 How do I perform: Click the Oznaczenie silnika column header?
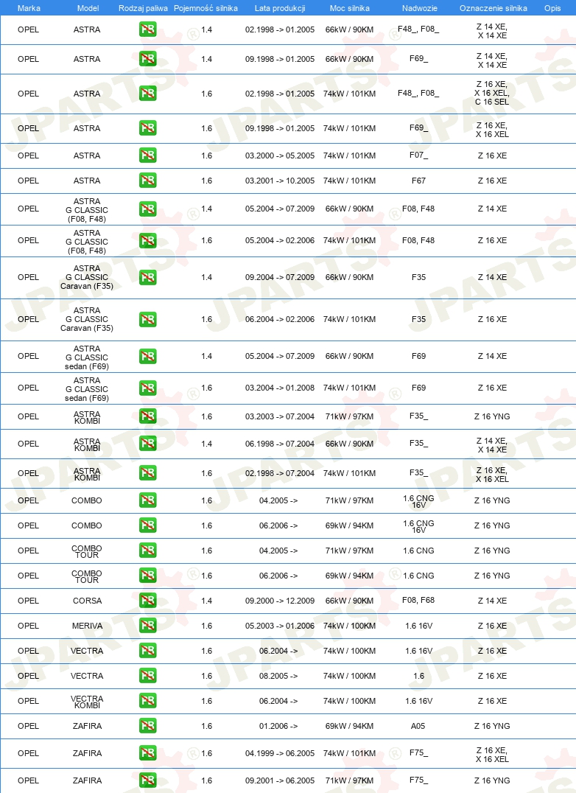[494, 8]
